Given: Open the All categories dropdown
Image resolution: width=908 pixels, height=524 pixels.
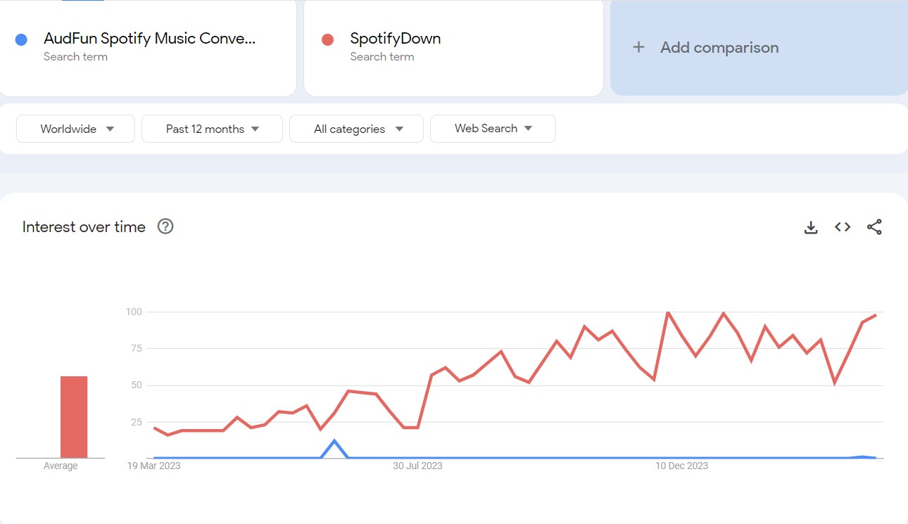Looking at the screenshot, I should tap(356, 129).
